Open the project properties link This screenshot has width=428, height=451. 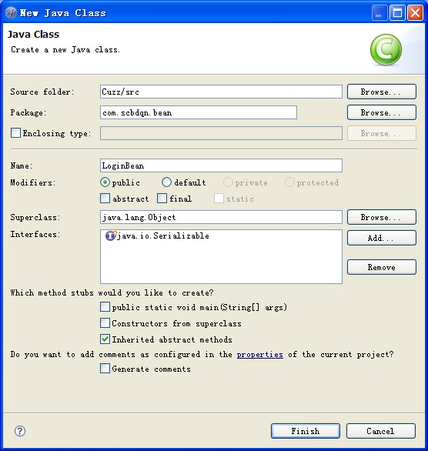(x=259, y=354)
